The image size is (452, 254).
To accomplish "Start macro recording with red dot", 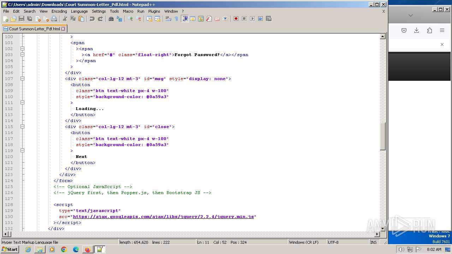I will pyautogui.click(x=236, y=19).
